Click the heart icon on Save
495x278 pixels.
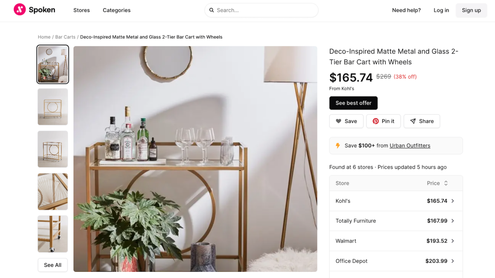pos(339,121)
